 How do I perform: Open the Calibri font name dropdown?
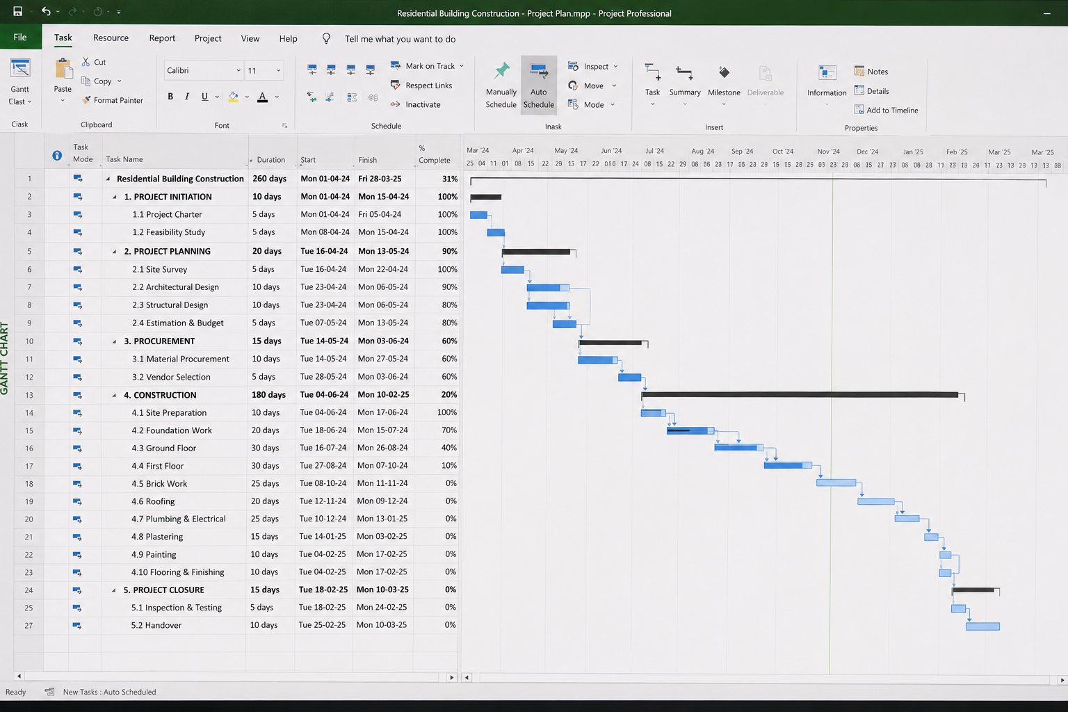[x=238, y=70]
